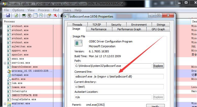Click the sppsvc.exe process icon
Screen dimensions: 197x107
[x=9, y=51]
